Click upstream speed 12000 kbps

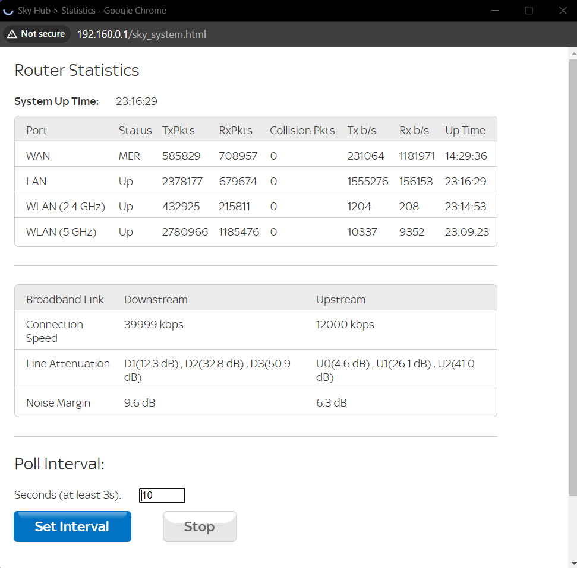(345, 325)
